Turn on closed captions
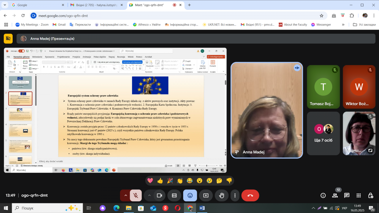The image size is (379, 213). [x=174, y=196]
